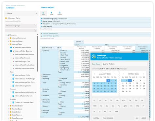The width and height of the screenshot is (155, 121).
Task: Click Internet Average Unit Price measure icon
Action: [13, 82]
